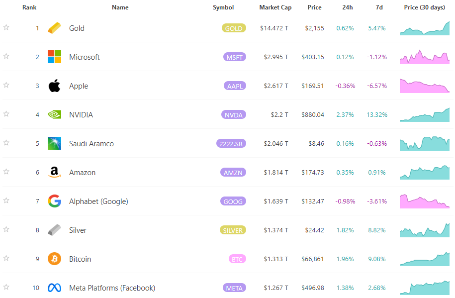Viewport: 455px width, 298px height.
Task: Click the MSFT symbol badge
Action: click(234, 57)
